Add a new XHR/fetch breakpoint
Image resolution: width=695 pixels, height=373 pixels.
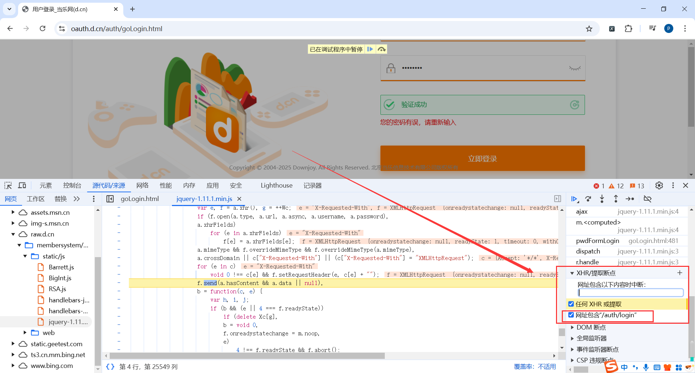pyautogui.click(x=680, y=273)
